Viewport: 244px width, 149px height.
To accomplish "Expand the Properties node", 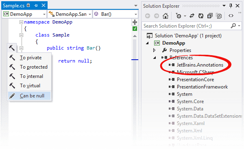I will (x=154, y=50).
